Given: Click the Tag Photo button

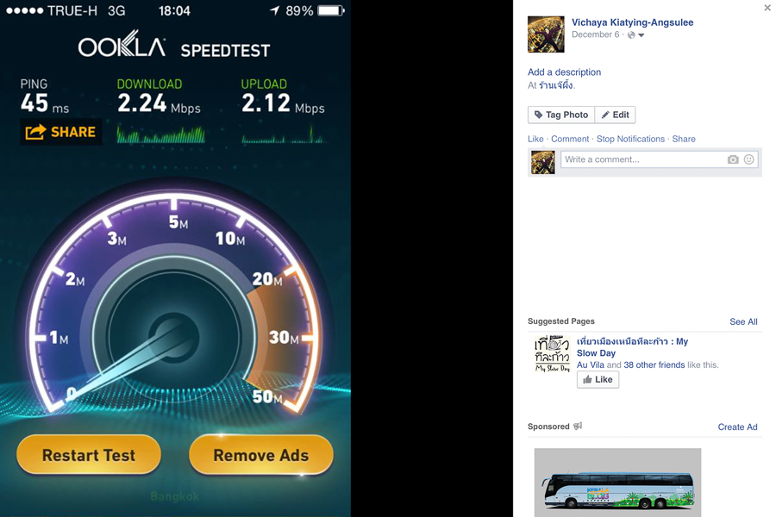Looking at the screenshot, I should pyautogui.click(x=561, y=115).
